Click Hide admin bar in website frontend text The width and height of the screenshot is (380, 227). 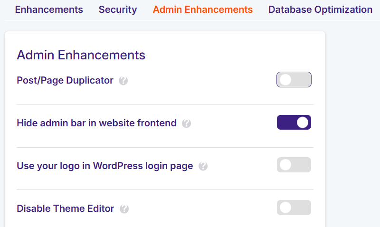[96, 123]
